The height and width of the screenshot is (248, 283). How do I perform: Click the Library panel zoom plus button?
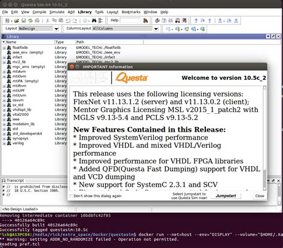click(x=268, y=36)
